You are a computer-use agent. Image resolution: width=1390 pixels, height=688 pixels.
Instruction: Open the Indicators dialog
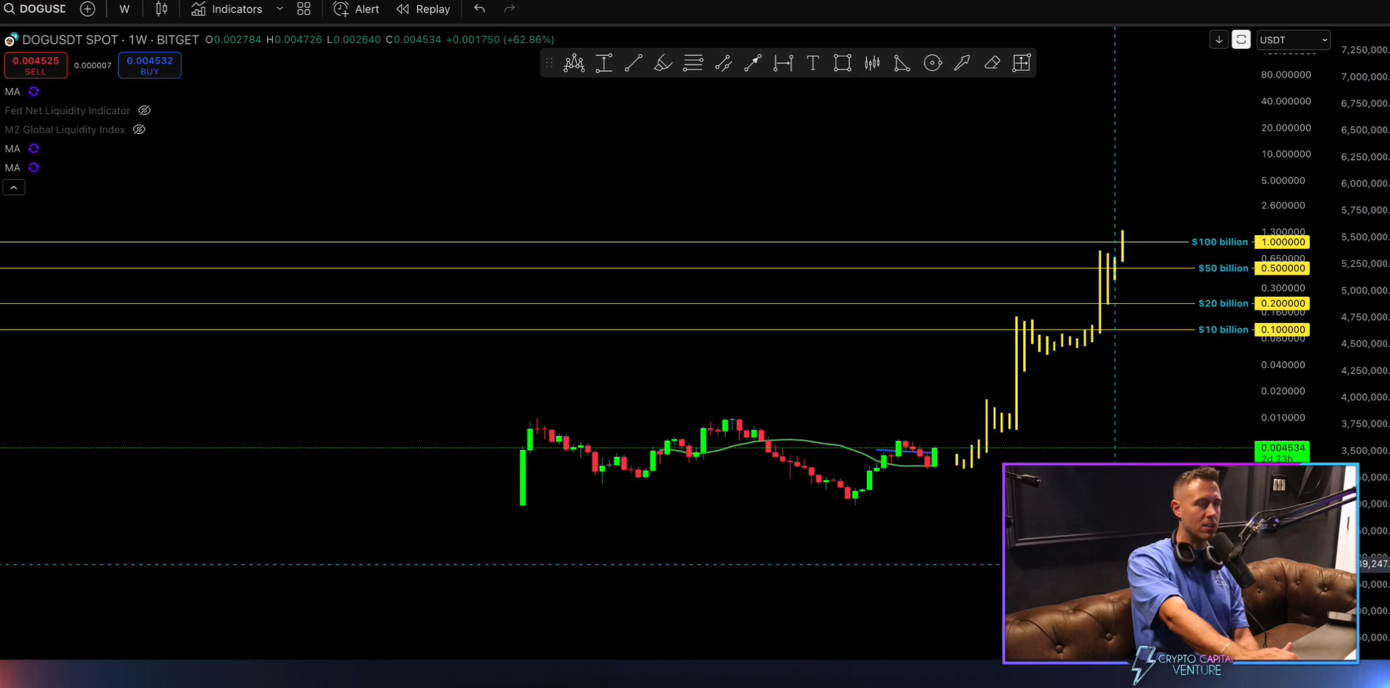coord(227,9)
